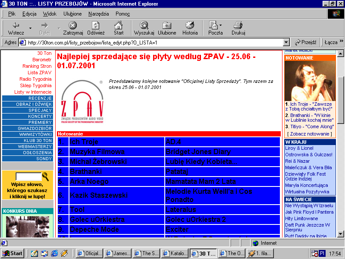Open the Wyszukaj search icon

[144, 25]
